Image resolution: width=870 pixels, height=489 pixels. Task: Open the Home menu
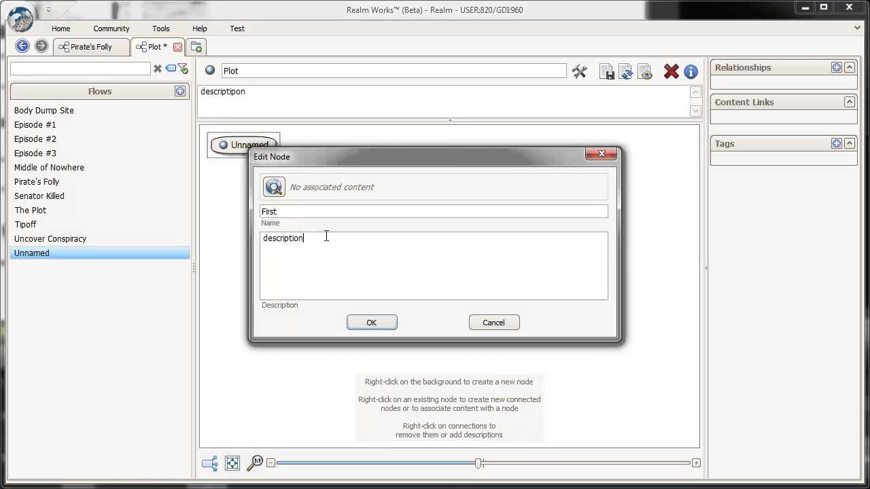61,29
